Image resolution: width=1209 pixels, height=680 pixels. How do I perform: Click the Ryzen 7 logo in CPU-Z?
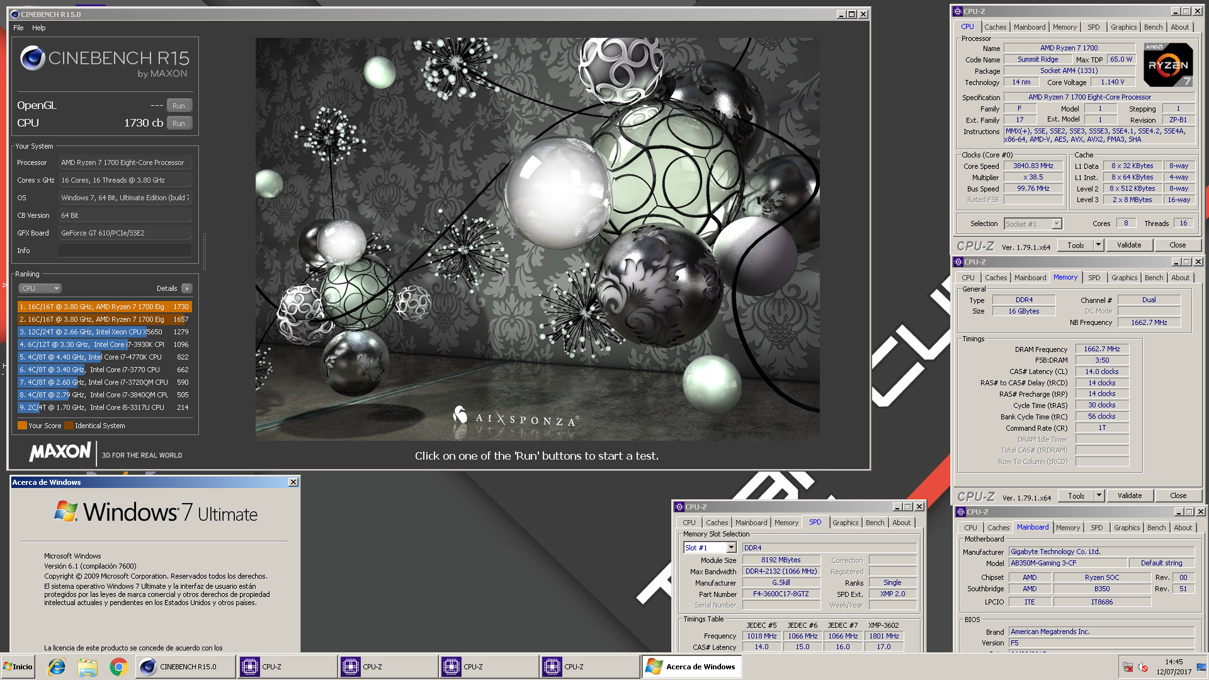[1168, 65]
